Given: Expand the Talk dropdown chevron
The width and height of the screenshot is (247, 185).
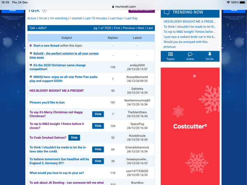Looking at the screenshot, I should 44,11.
